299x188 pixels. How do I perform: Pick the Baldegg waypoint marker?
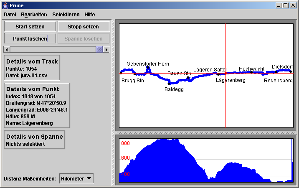coord(169,83)
